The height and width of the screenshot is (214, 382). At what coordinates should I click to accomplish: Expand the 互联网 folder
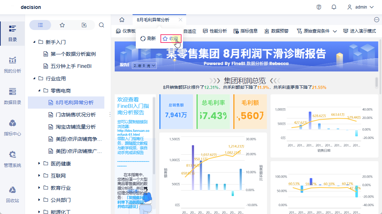click(39, 175)
